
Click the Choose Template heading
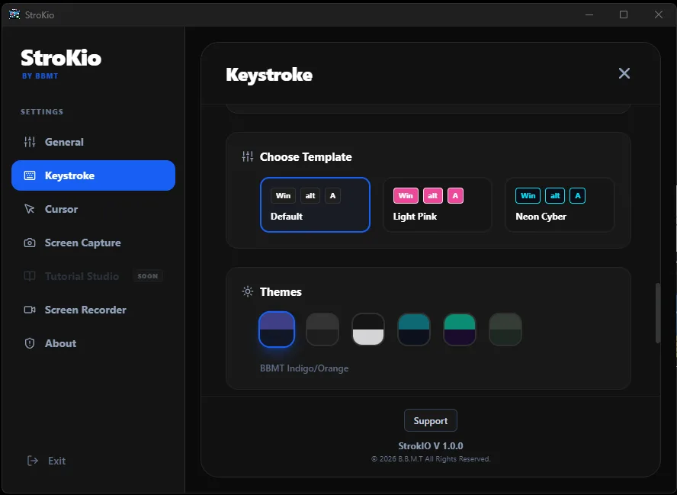tap(306, 157)
